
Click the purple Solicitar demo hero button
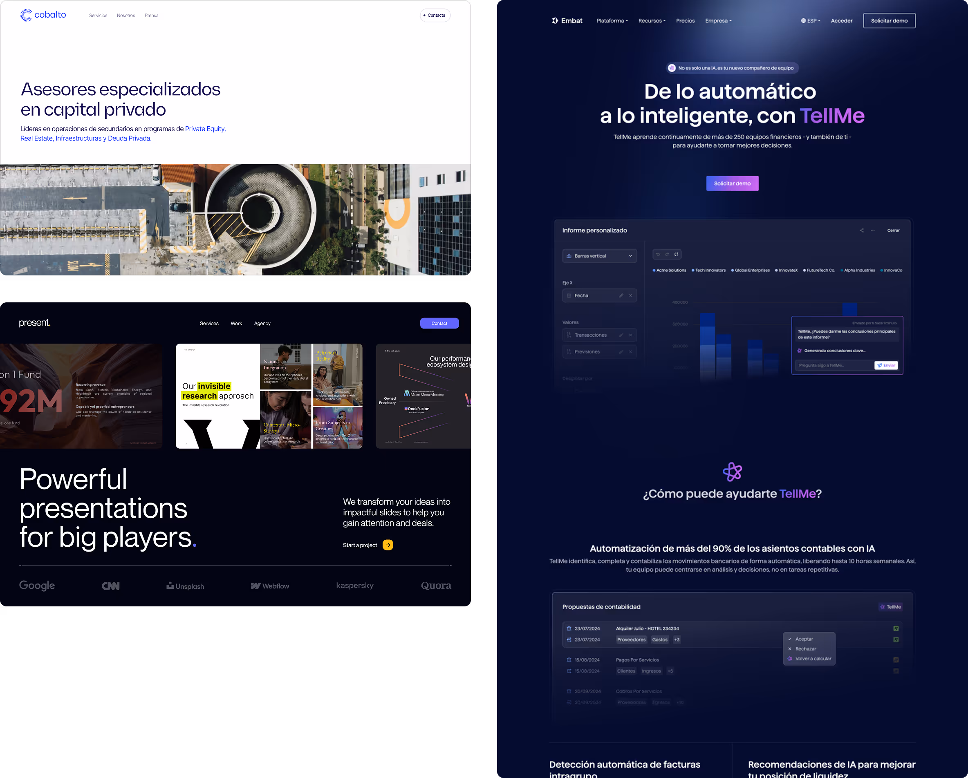point(732,183)
